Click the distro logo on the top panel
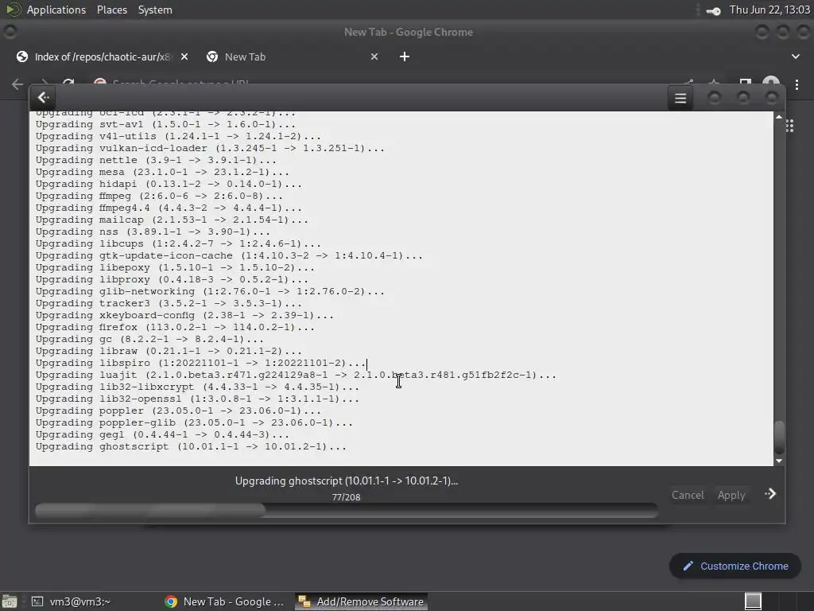The image size is (814, 611). (x=13, y=10)
